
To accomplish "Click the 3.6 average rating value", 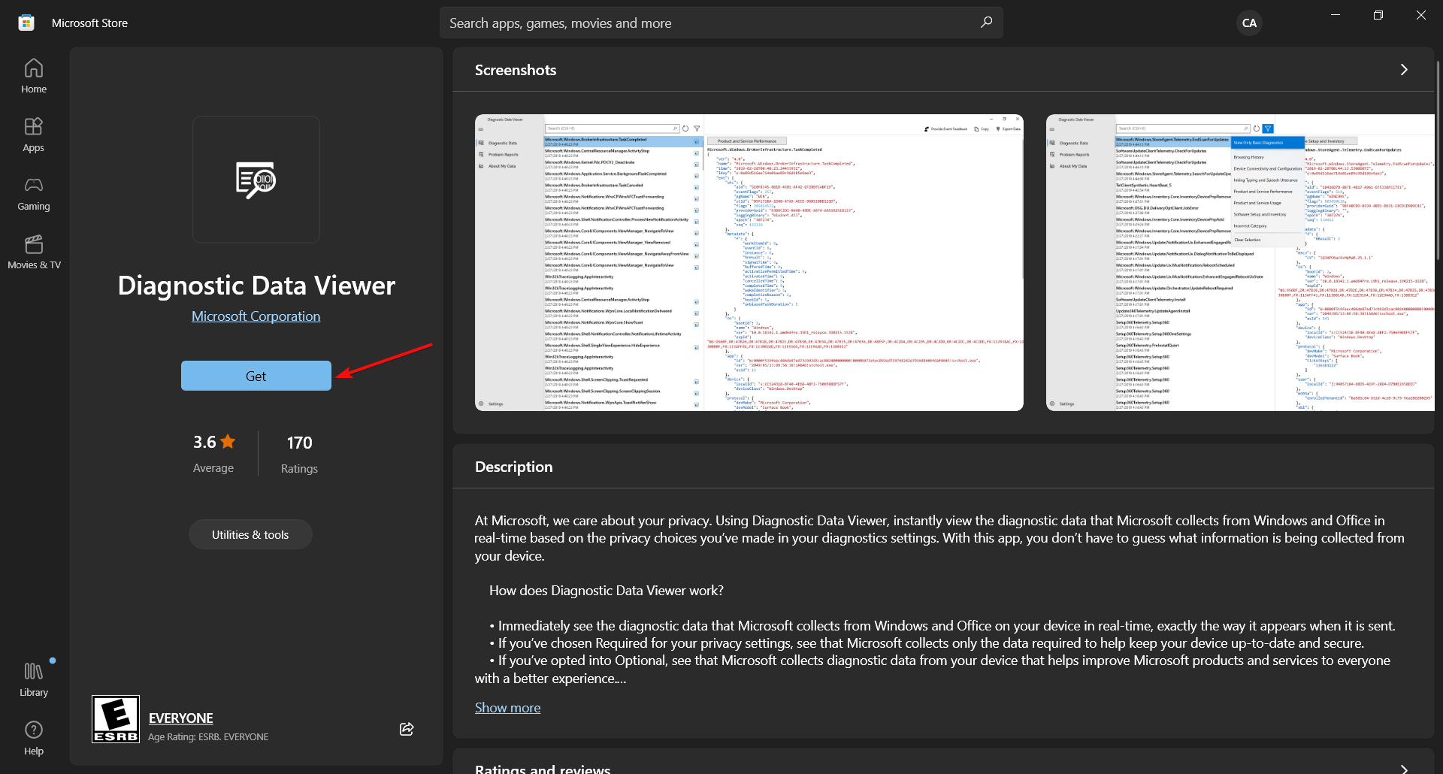I will (x=204, y=442).
